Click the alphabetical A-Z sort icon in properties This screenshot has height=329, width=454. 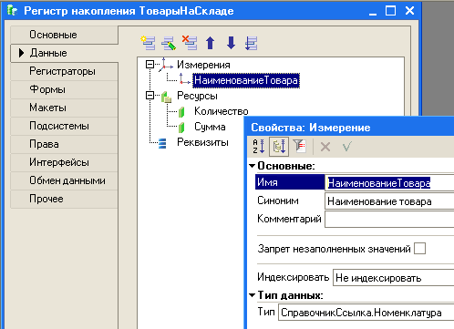(x=259, y=147)
